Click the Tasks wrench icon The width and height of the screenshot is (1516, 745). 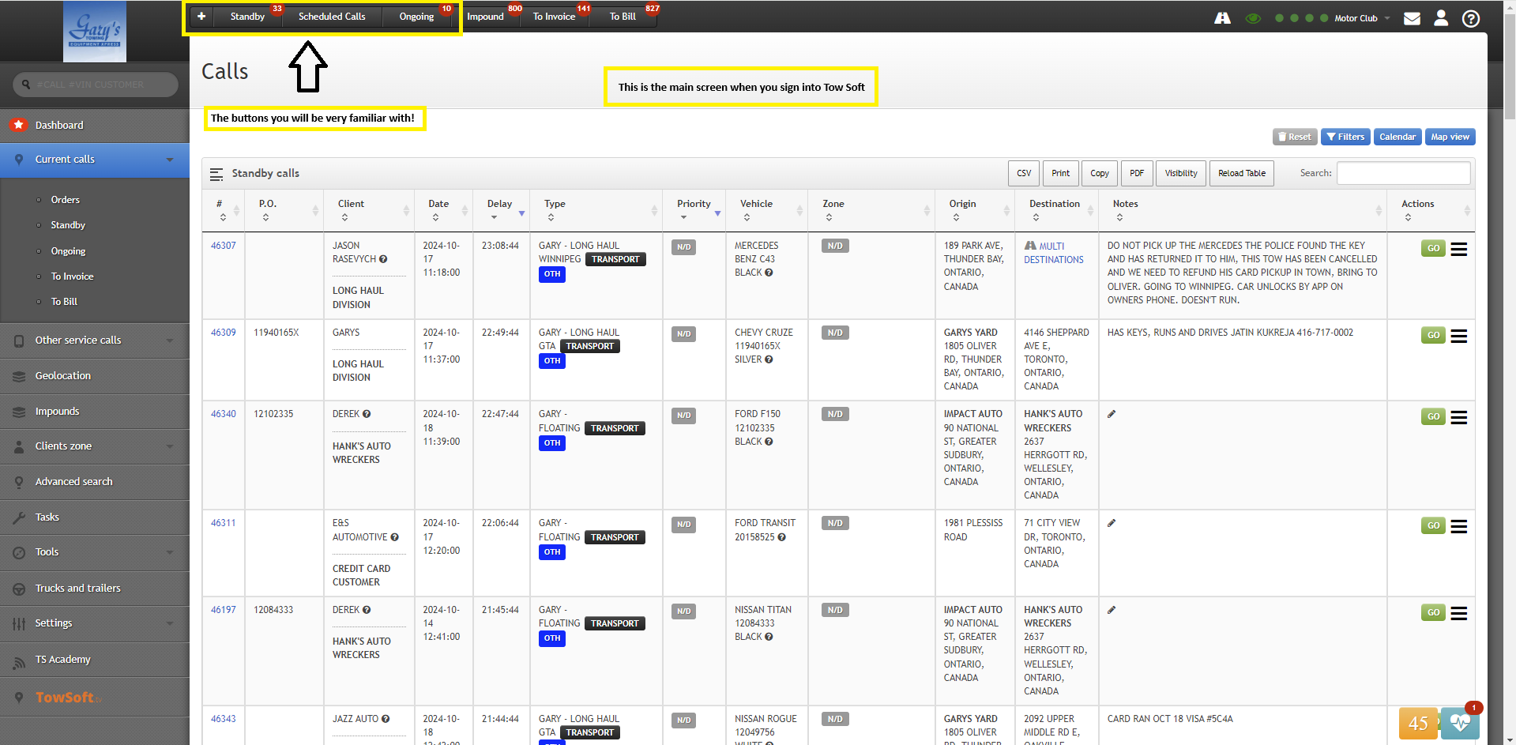coord(19,517)
